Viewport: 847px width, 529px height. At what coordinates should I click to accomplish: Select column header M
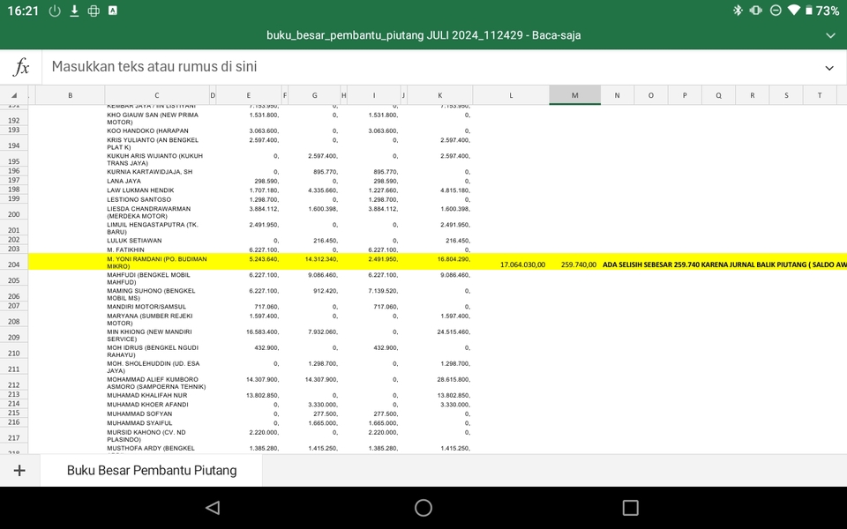[574, 93]
